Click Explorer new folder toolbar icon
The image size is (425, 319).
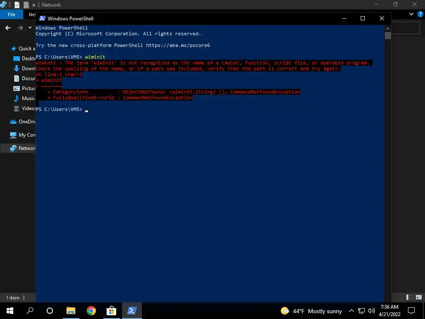click(26, 5)
